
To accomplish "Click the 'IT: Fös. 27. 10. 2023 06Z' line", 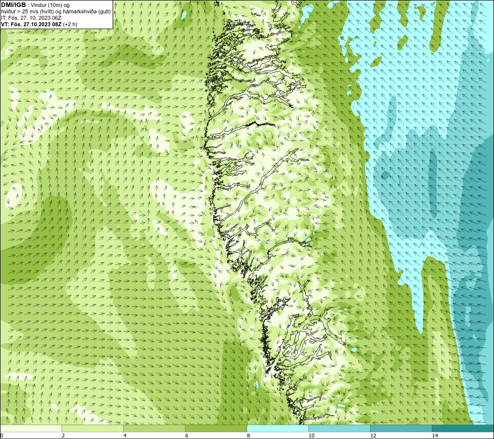I will click(x=31, y=18).
